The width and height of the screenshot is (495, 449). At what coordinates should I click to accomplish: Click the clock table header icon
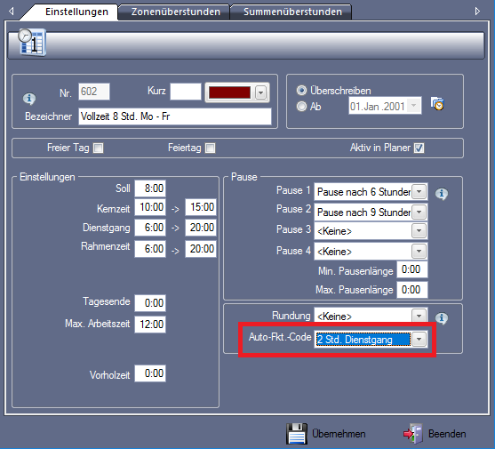pos(32,42)
